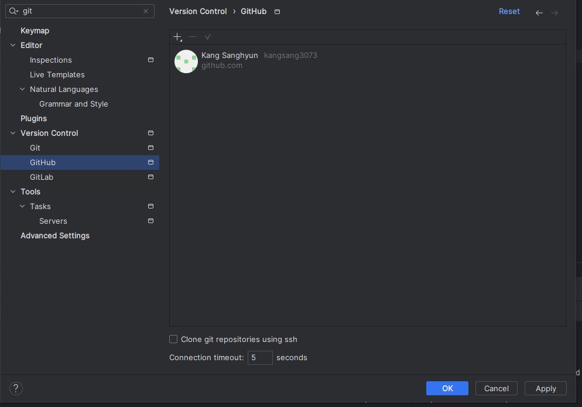582x407 pixels.
Task: Open Keymap settings
Action: coord(35,31)
